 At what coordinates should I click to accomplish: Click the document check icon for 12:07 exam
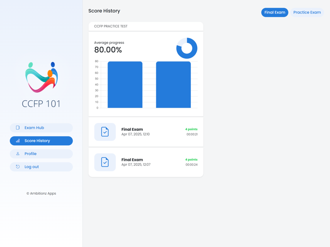[105, 162]
